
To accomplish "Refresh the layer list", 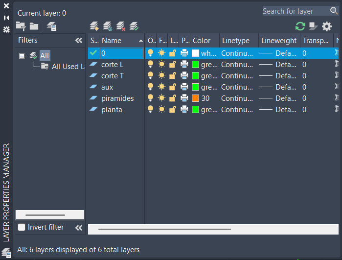I will click(x=300, y=26).
